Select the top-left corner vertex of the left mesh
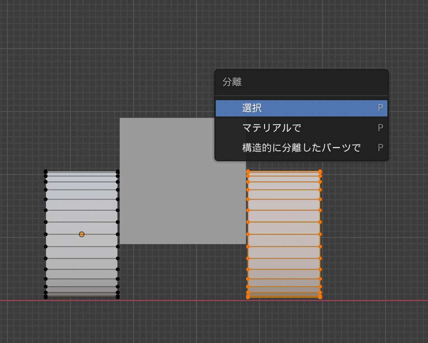 pyautogui.click(x=46, y=171)
